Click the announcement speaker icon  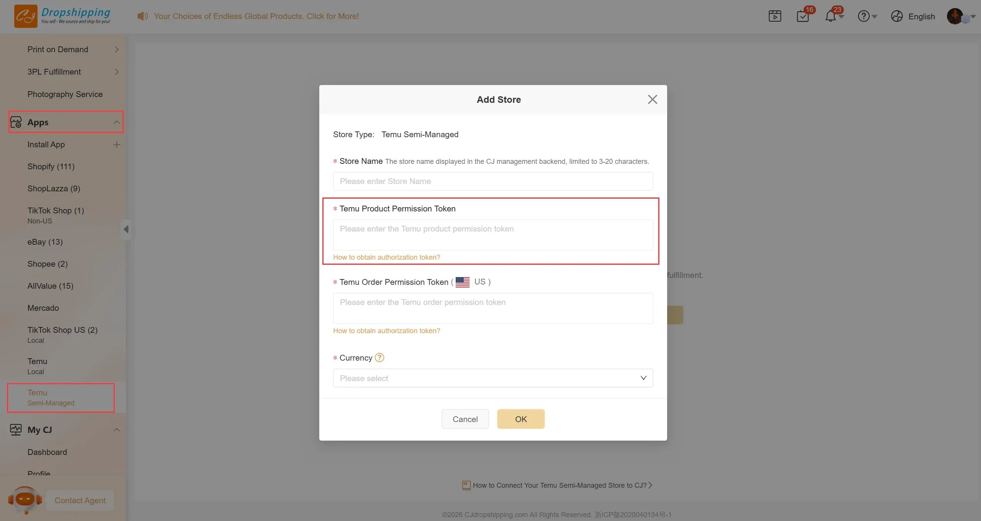(x=142, y=16)
